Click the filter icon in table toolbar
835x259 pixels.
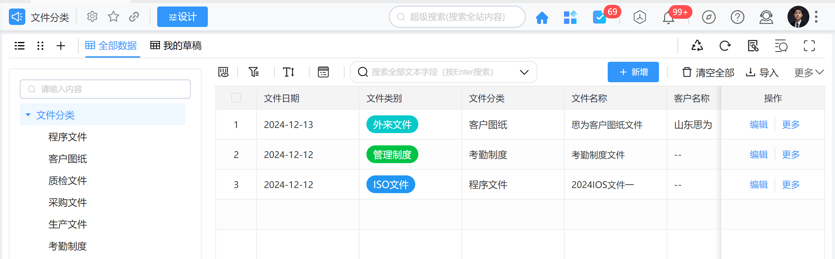coord(254,72)
